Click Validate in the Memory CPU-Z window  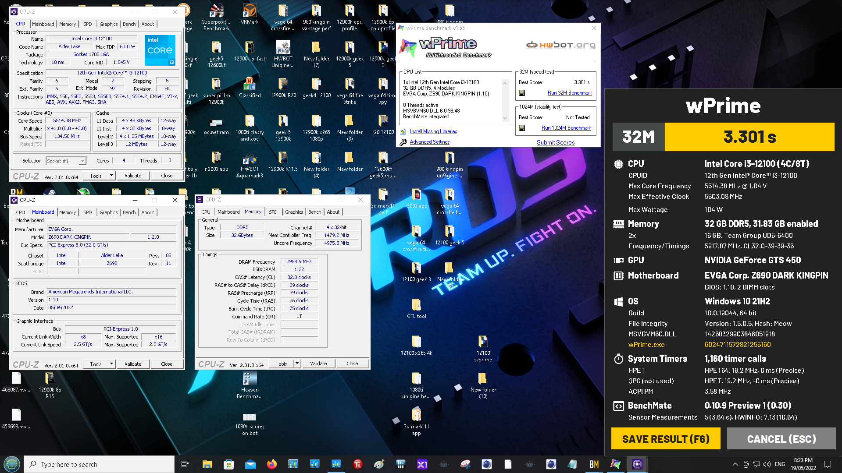coord(318,364)
